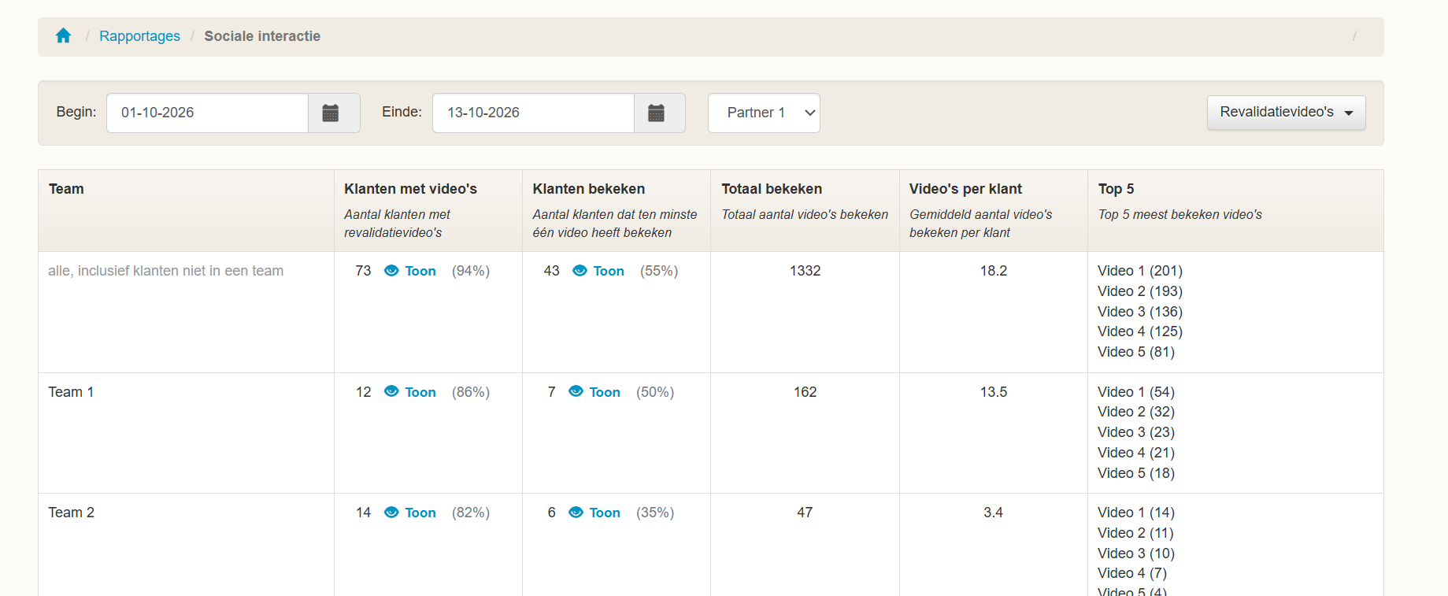This screenshot has height=596, width=1448.
Task: Show all 73 klanten via Toon link
Action: 420,271
